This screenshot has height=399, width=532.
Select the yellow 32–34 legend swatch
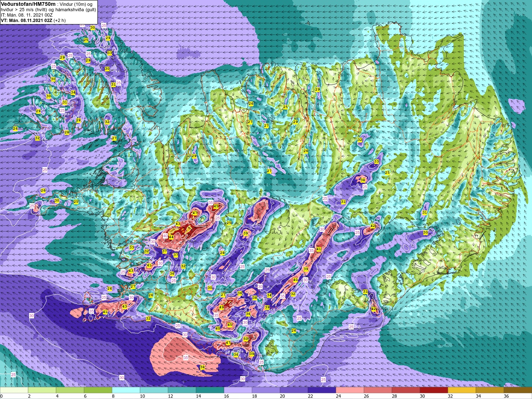[x=462, y=390]
